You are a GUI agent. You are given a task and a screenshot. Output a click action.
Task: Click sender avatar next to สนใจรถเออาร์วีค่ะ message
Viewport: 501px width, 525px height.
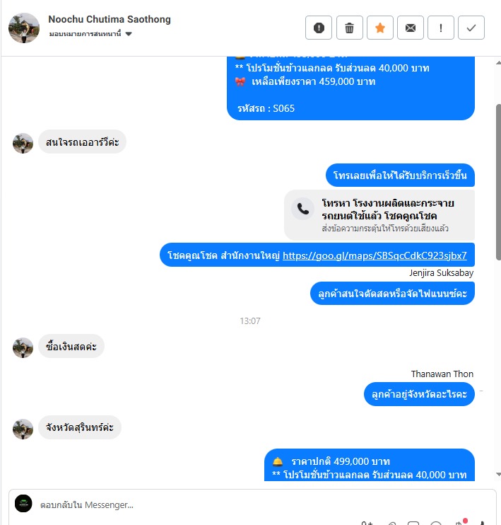pos(23,144)
